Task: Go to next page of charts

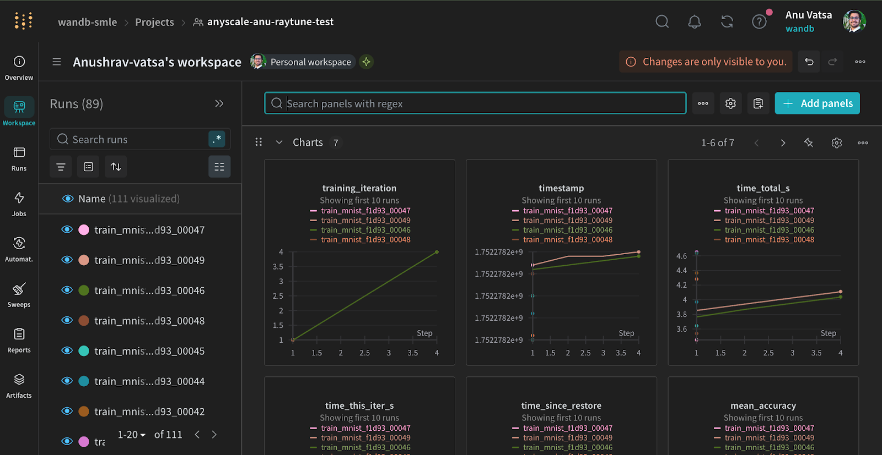Action: click(783, 142)
